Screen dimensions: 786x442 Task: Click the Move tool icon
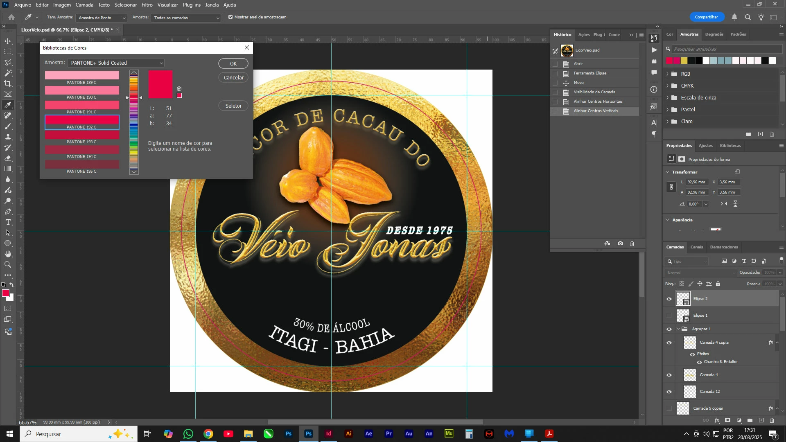[8, 41]
